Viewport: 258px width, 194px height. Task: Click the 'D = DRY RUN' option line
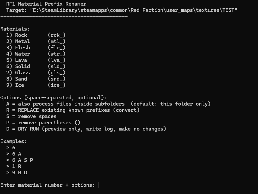[86, 129]
